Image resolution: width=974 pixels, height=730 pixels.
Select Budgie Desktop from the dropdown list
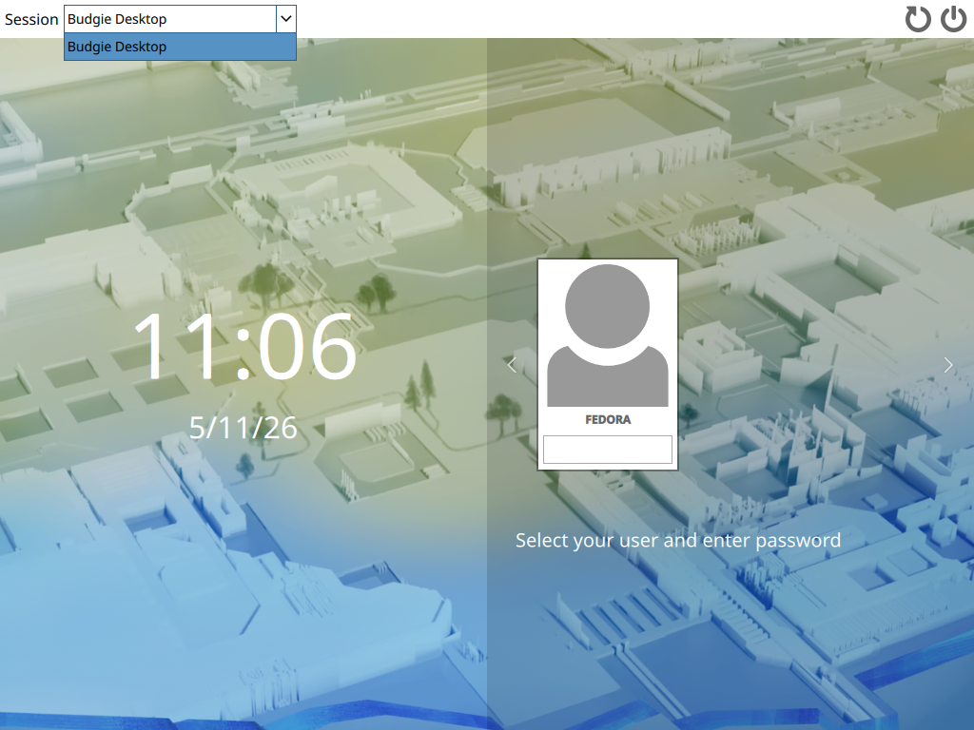(x=180, y=47)
